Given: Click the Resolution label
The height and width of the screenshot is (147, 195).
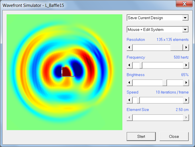Looking at the screenshot, I should (136, 39).
